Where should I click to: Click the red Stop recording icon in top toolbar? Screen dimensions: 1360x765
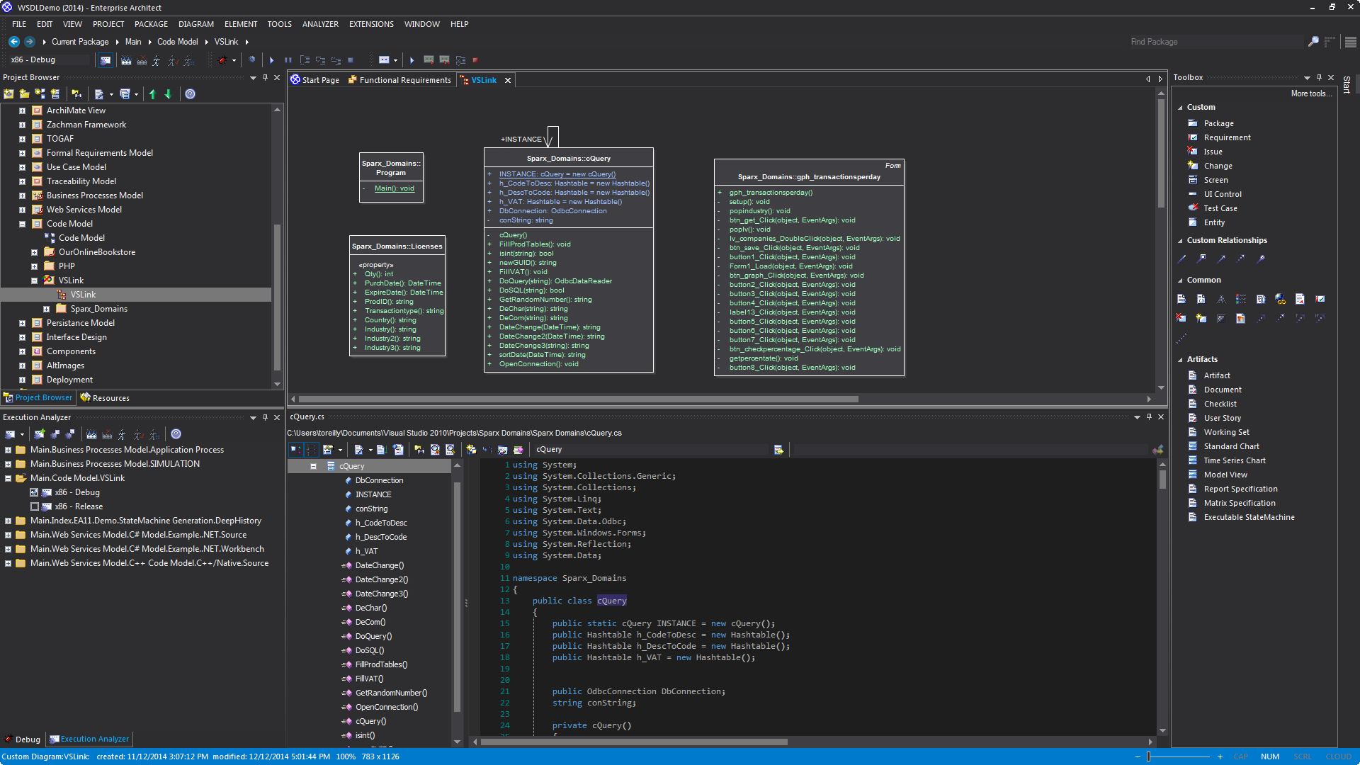[475, 60]
